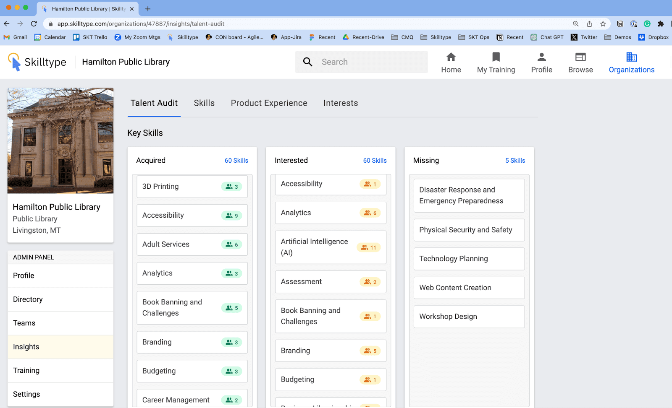Open the Assessment interested skill card
Viewport: 672px width, 408px height.
(x=331, y=282)
